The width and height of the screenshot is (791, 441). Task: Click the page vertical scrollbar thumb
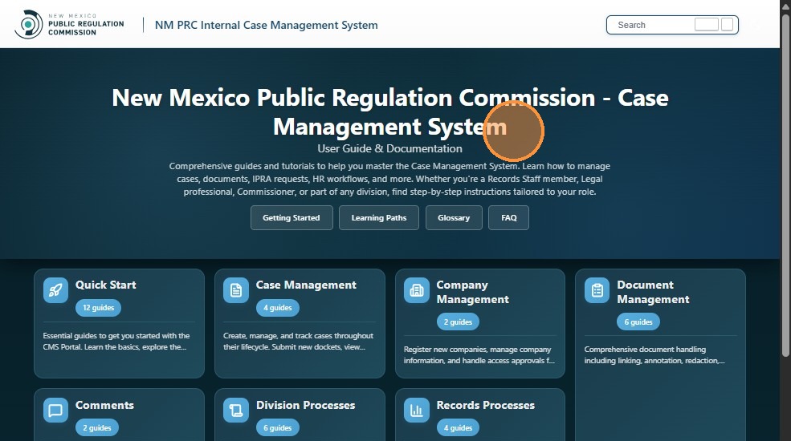point(785,184)
